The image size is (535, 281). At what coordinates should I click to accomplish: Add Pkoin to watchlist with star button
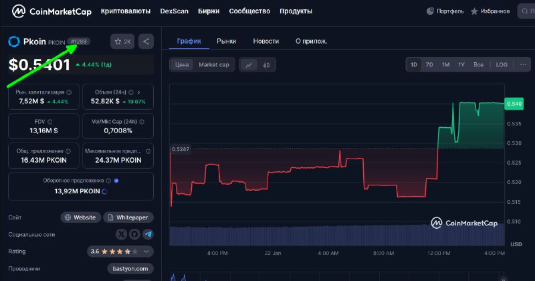(122, 41)
